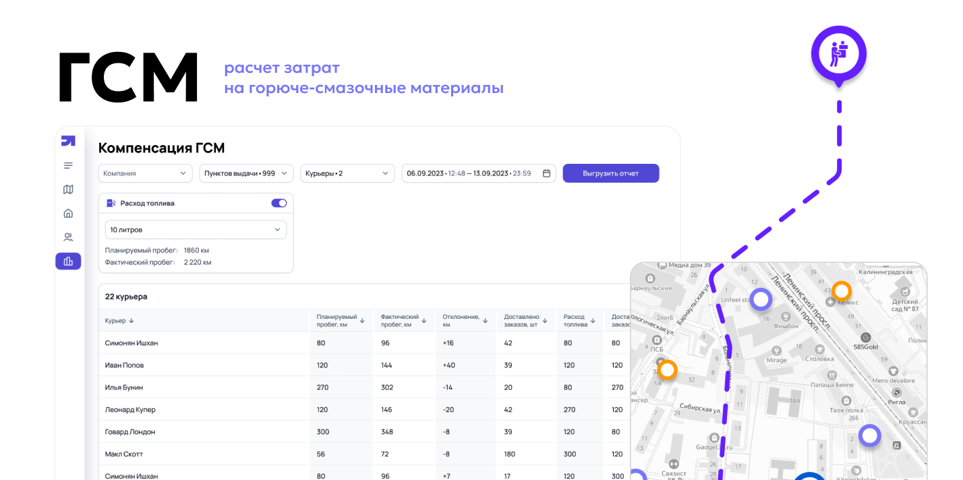The width and height of the screenshot is (963, 480).
Task: Open the Курьеры 2 dropdown
Action: 347,173
